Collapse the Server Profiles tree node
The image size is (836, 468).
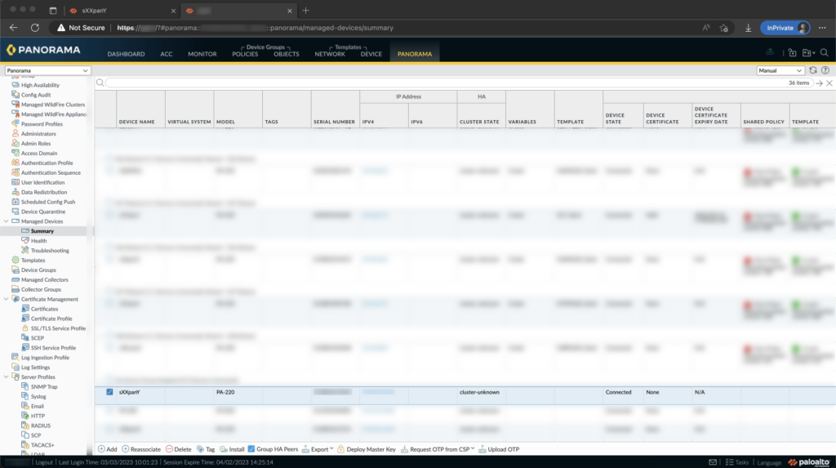pos(7,377)
